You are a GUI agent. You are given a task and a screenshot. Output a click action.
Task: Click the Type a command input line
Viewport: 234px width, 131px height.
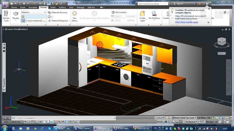tap(64, 118)
